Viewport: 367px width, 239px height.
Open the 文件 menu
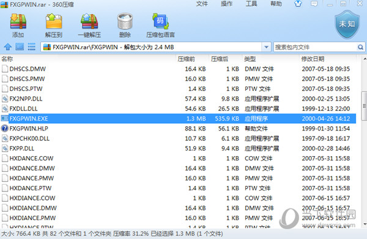pos(202,4)
